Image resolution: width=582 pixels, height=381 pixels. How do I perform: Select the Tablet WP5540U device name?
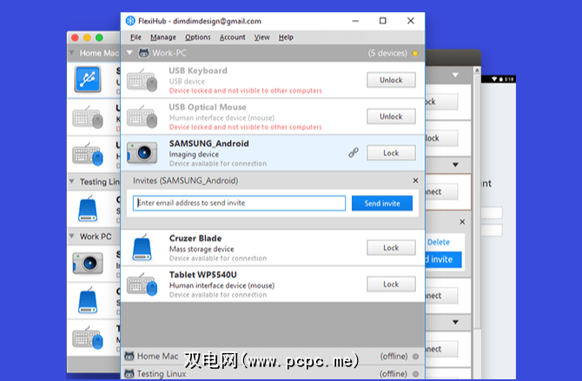[202, 274]
